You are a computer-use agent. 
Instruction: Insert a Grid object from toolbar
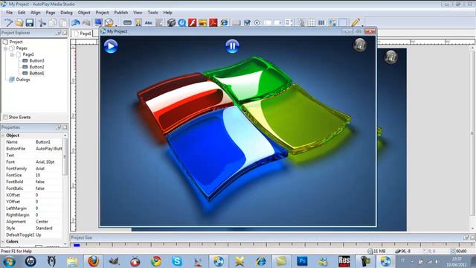(312, 23)
